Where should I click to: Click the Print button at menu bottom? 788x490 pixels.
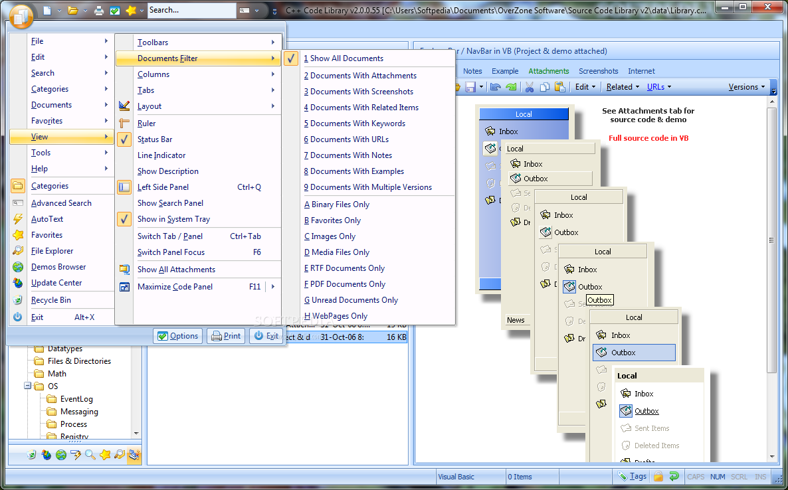click(226, 336)
